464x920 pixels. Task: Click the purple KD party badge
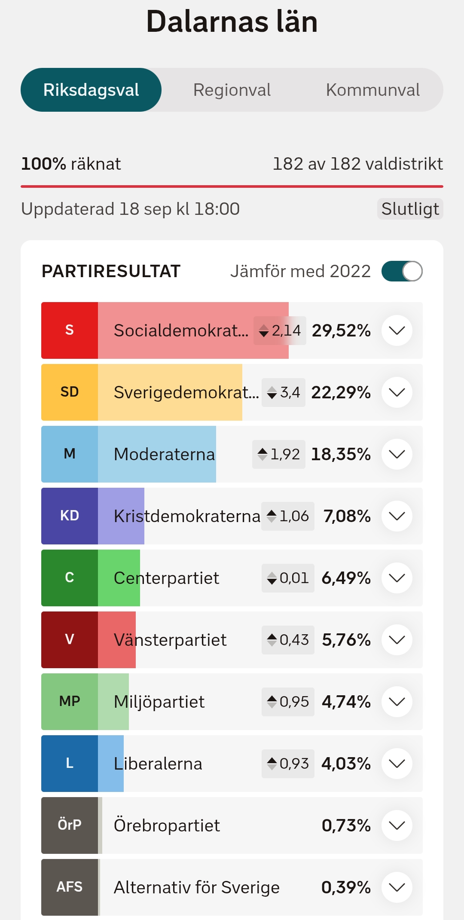70,516
